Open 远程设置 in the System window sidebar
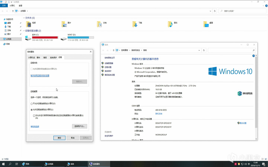 [108, 67]
